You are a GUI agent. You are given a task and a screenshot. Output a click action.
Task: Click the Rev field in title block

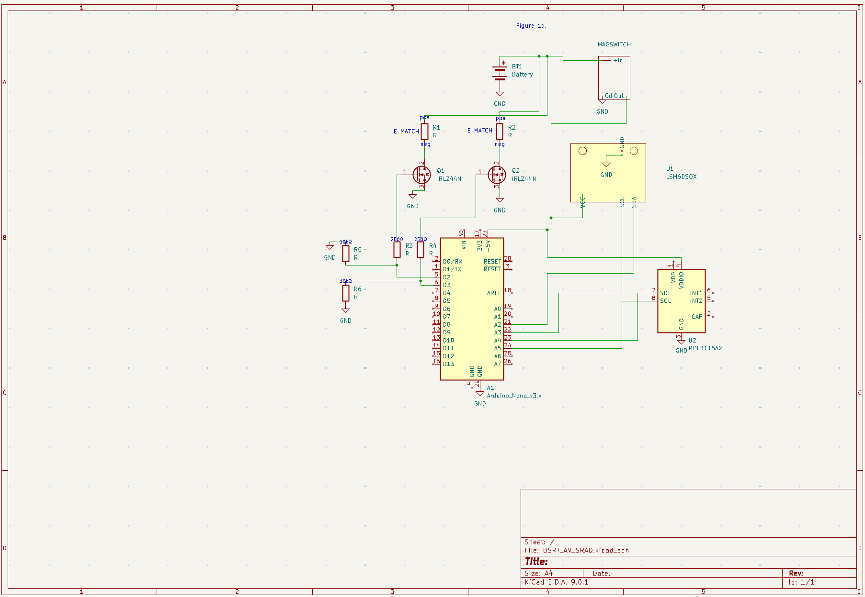796,573
